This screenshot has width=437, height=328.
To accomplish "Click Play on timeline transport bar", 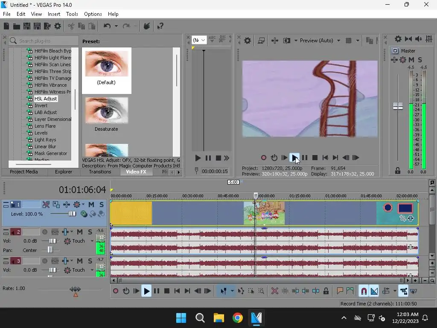I will [146, 291].
